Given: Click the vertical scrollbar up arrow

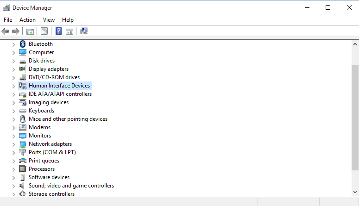Looking at the screenshot, I should tap(355, 44).
